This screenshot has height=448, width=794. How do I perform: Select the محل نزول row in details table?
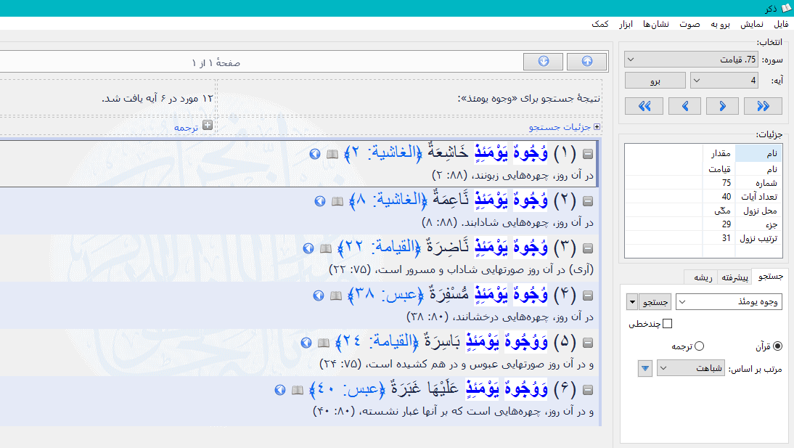click(703, 211)
